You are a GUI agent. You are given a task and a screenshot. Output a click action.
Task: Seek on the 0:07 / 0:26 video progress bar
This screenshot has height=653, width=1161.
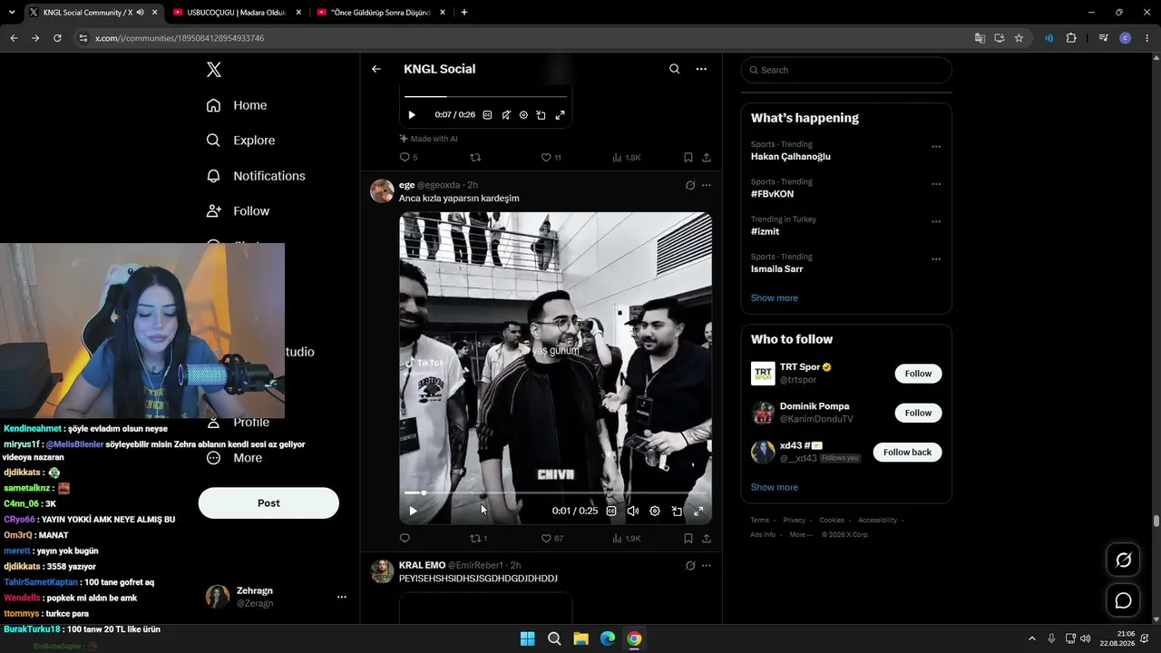(x=486, y=96)
